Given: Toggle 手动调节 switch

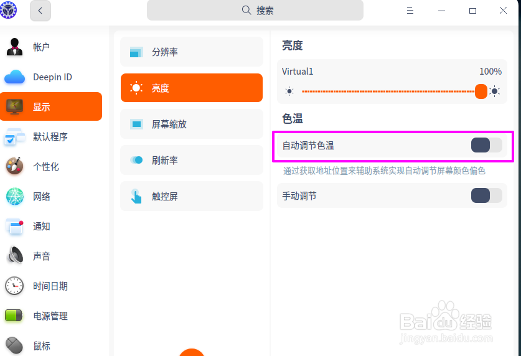Looking at the screenshot, I should coord(486,195).
